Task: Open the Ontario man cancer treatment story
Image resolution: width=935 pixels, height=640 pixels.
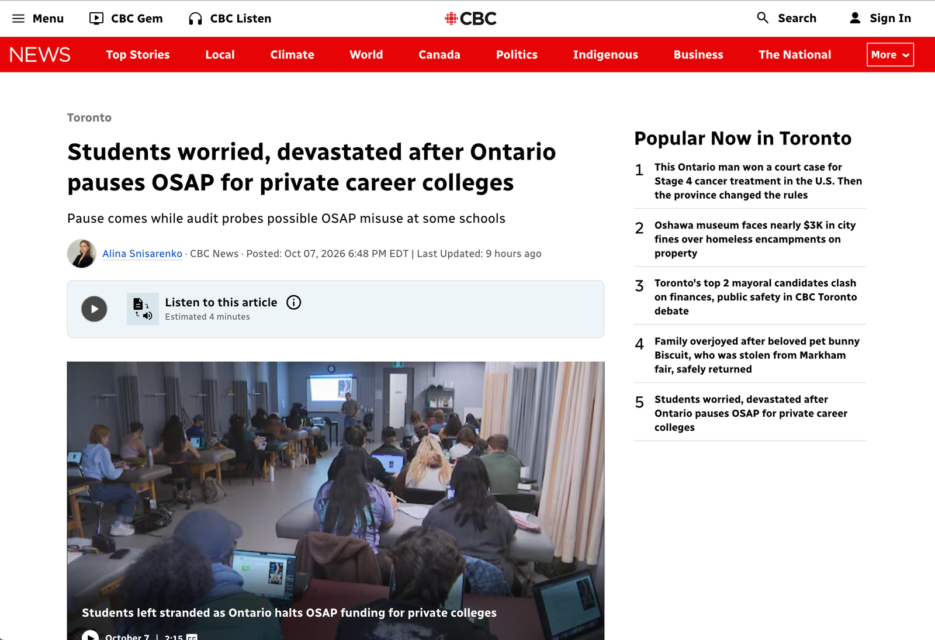Action: 758,181
